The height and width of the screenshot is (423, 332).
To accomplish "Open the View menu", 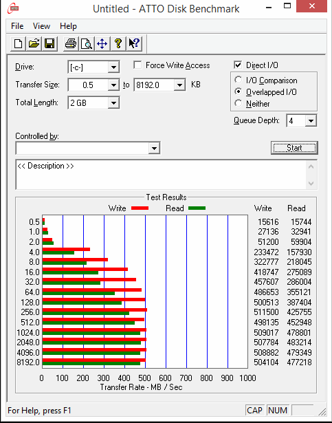I will click(x=41, y=26).
